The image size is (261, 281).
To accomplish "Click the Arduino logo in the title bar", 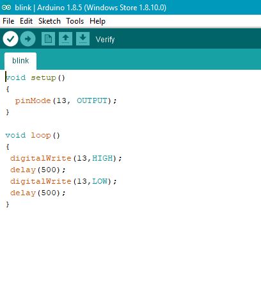I will (6, 8).
